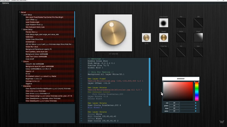227x127 pixels.
Task: Click the empty Fixed Top layer slot
Action: [x=164, y=52]
